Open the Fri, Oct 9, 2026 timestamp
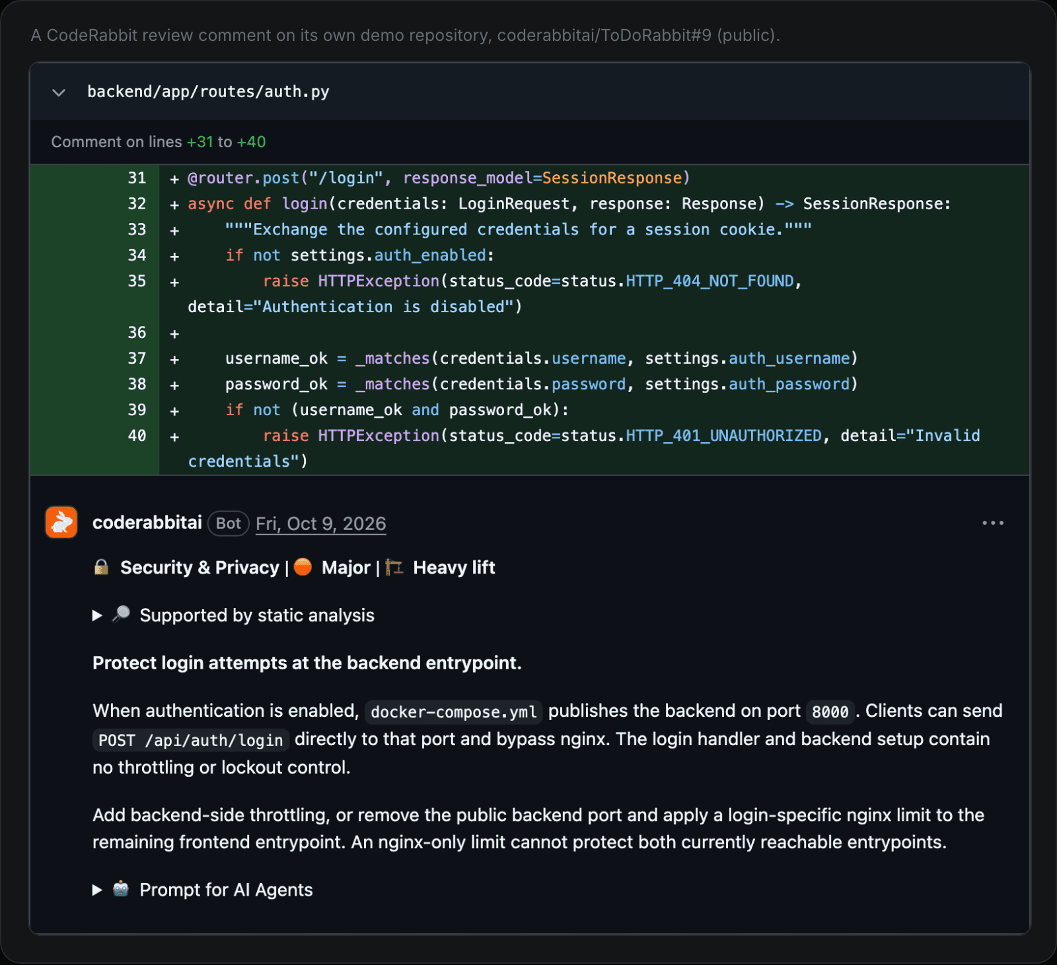The height and width of the screenshot is (965, 1057). coord(320,523)
